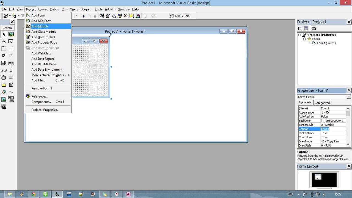This screenshot has width=352, height=198.
Task: Choose the OLE control in the toolbox
Action: pyautogui.click(x=4, y=107)
